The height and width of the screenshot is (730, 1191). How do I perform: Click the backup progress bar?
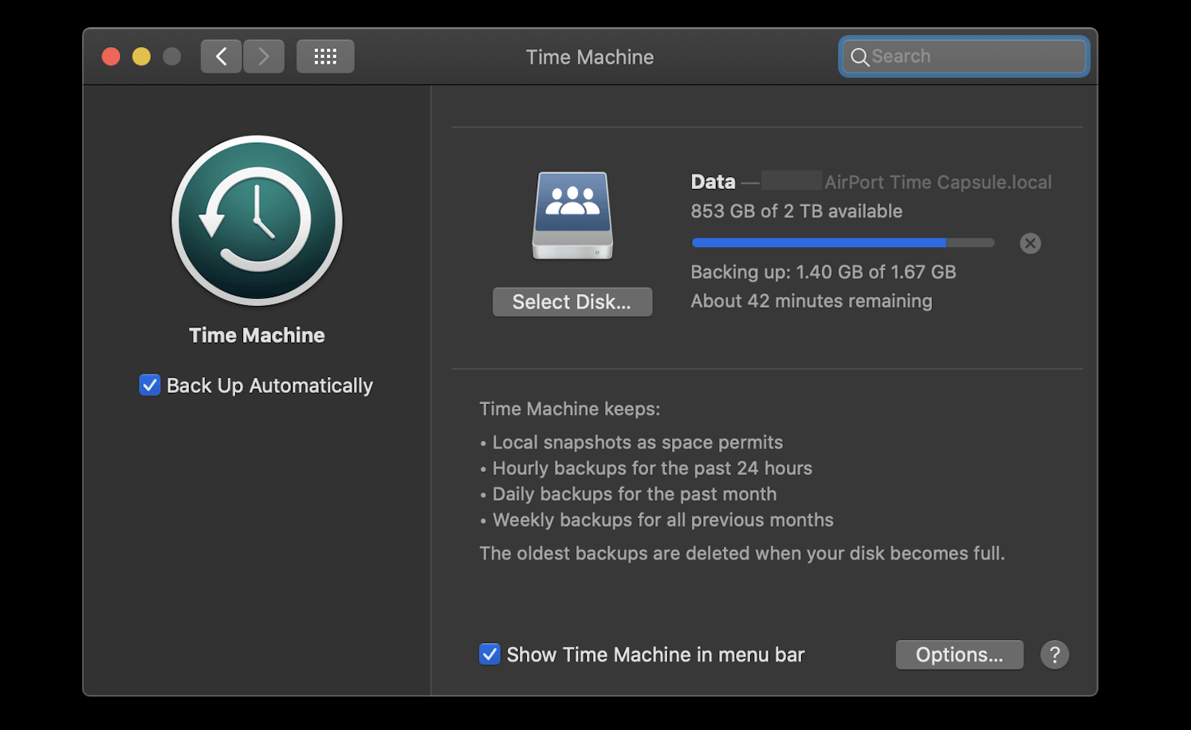(x=843, y=242)
